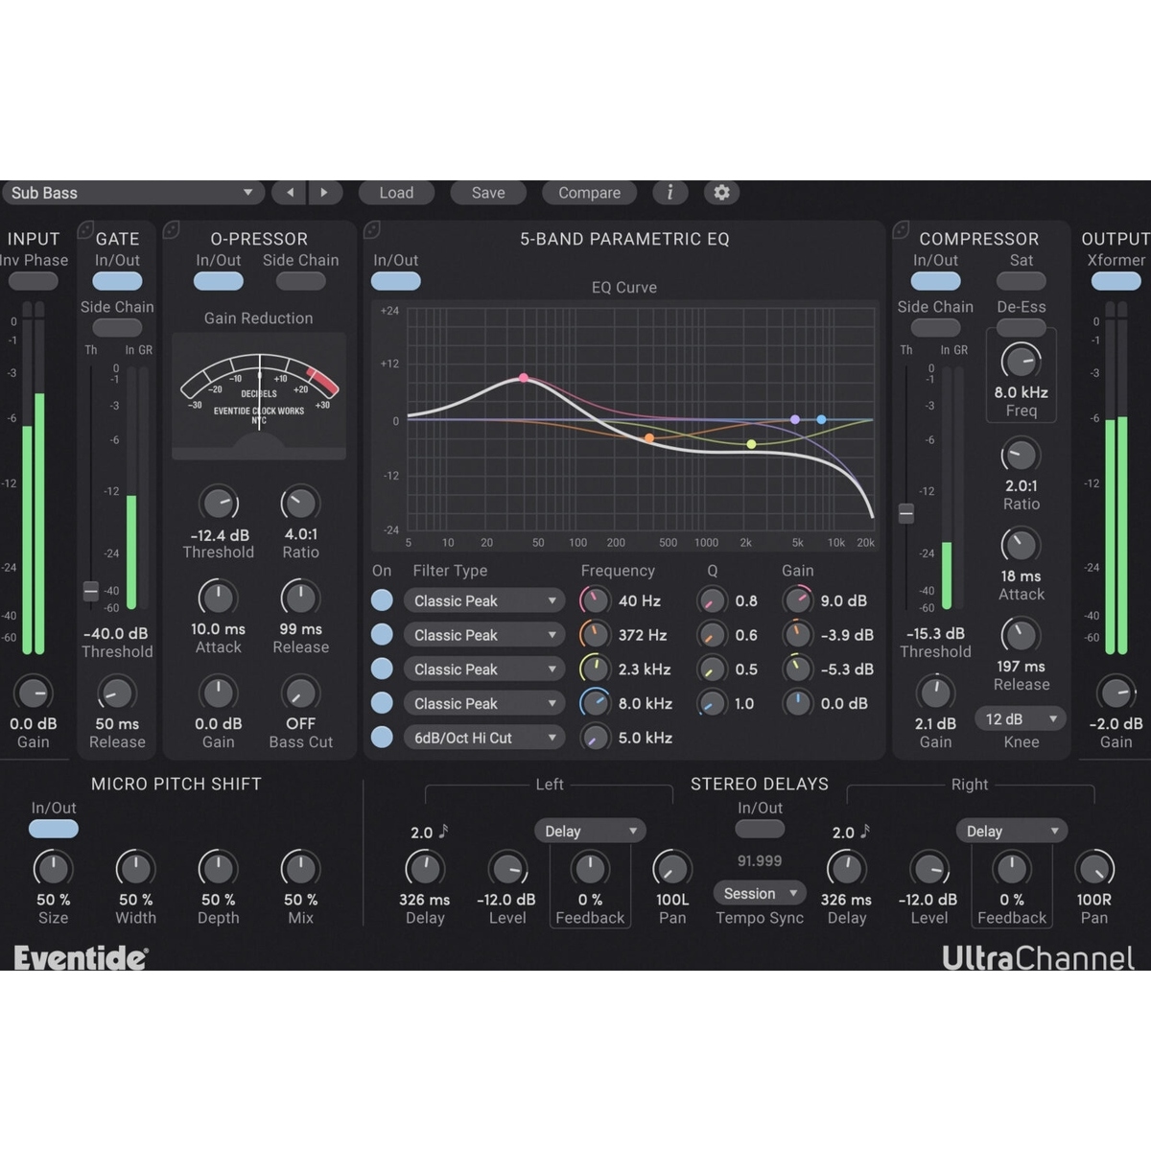Click the Compressor threshold slider handle

905,513
